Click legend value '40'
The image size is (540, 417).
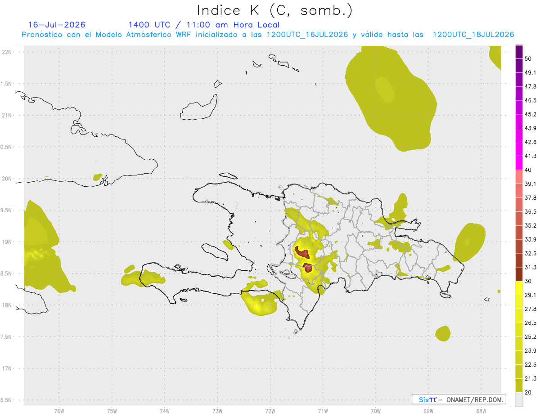point(529,170)
